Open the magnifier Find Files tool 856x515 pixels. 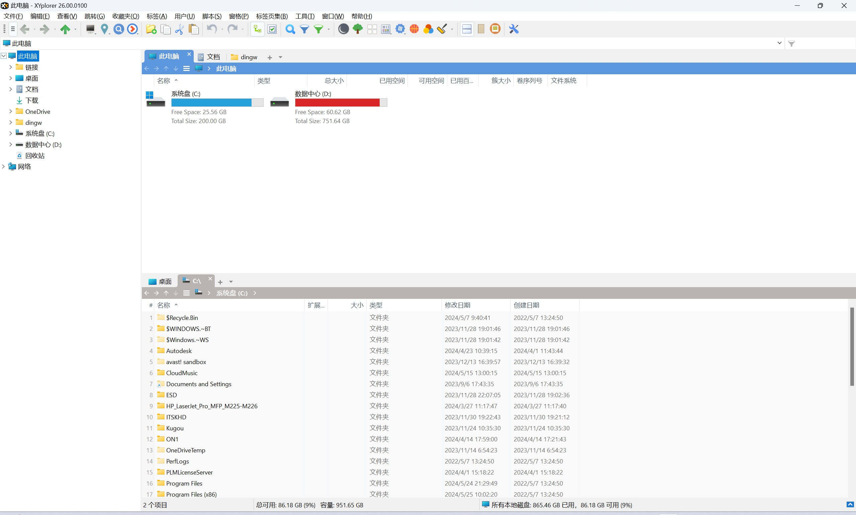290,29
